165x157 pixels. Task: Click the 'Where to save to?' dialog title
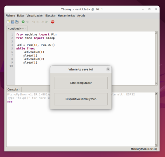tap(81, 69)
